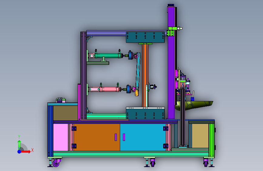Select the dark blue corner post of the base
This screenshot has width=263, height=171.
point(50,131)
